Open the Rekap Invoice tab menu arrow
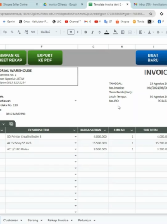The height and width of the screenshot is (224, 167). click(72, 220)
